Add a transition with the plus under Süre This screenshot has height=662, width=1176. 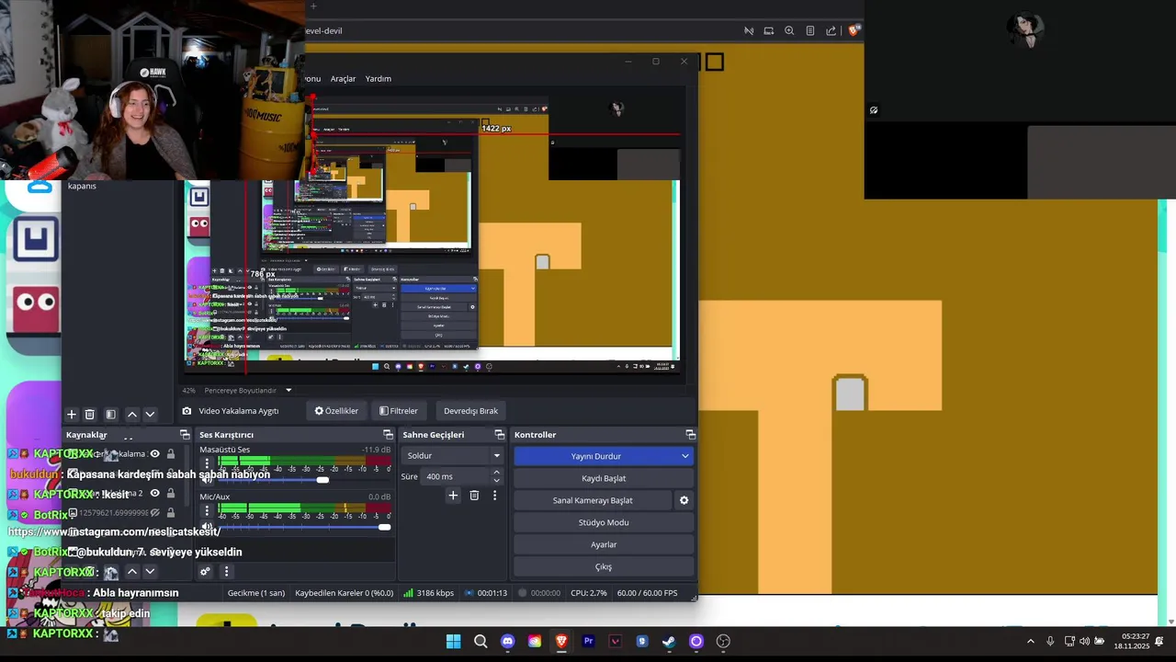[x=453, y=496]
